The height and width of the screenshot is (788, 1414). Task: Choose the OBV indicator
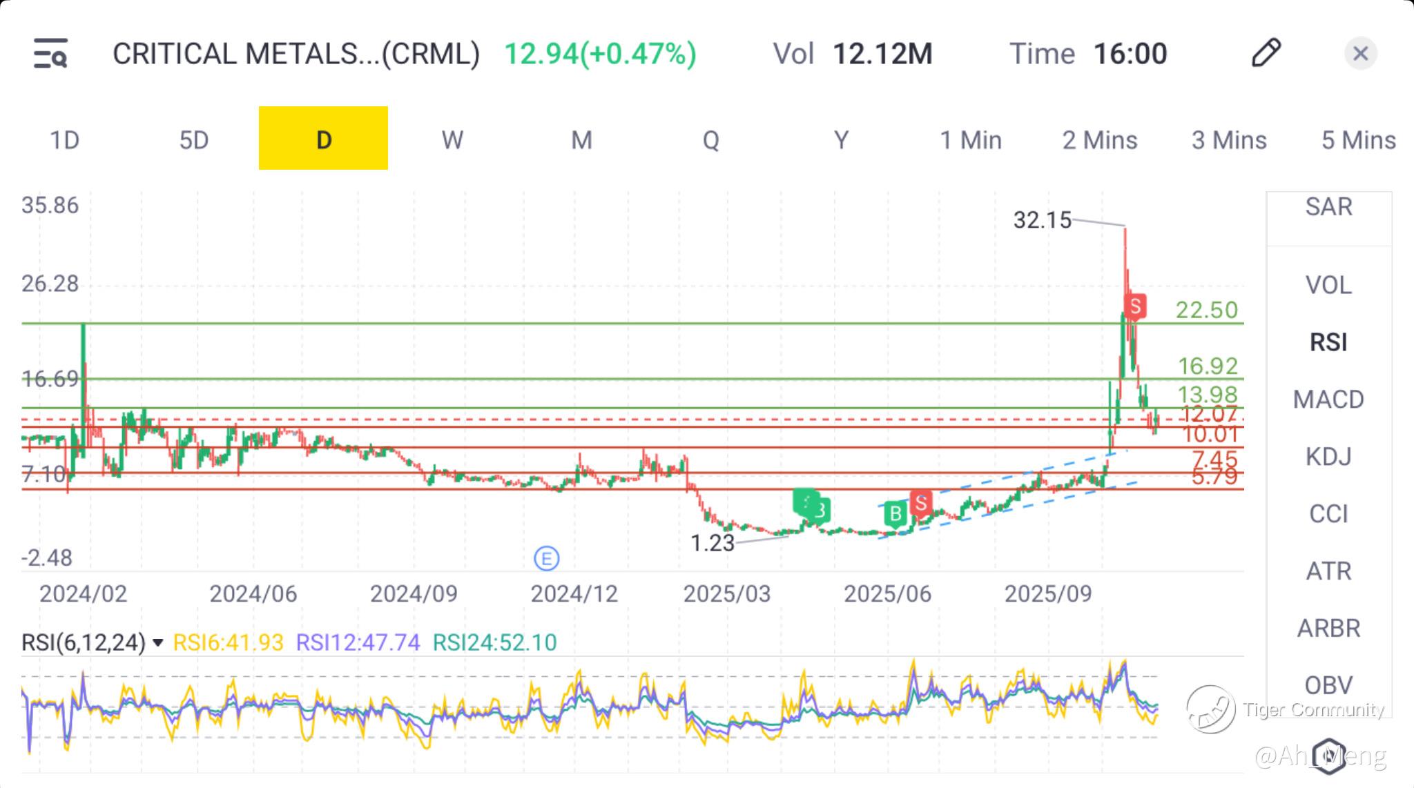point(1328,685)
